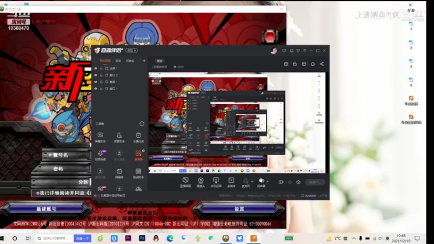Toggle lock icon on 窗口 2 source
The image size is (434, 244).
(101, 75)
